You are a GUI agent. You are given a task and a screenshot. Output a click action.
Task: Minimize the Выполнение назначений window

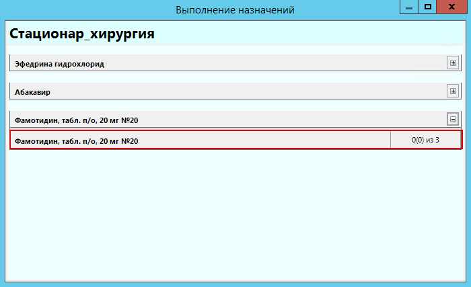point(408,7)
